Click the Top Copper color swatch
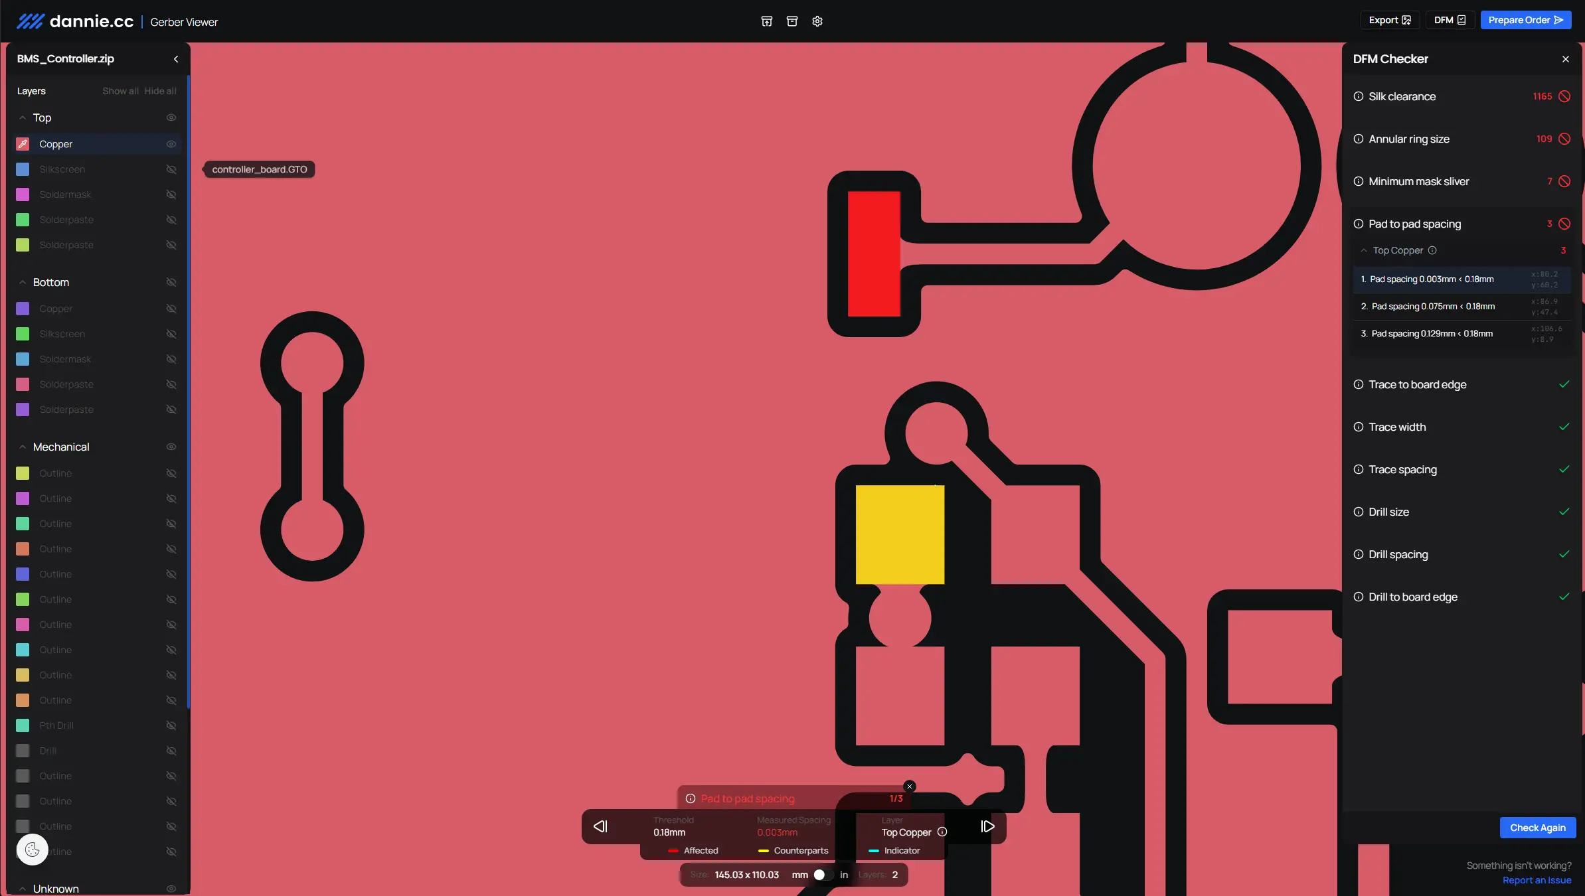The height and width of the screenshot is (896, 1585). click(23, 144)
